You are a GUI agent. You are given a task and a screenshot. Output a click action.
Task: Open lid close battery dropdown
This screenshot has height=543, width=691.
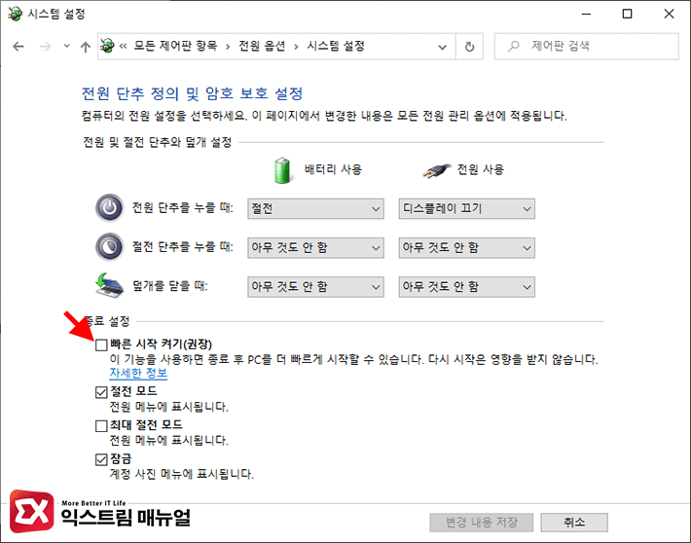tap(315, 287)
